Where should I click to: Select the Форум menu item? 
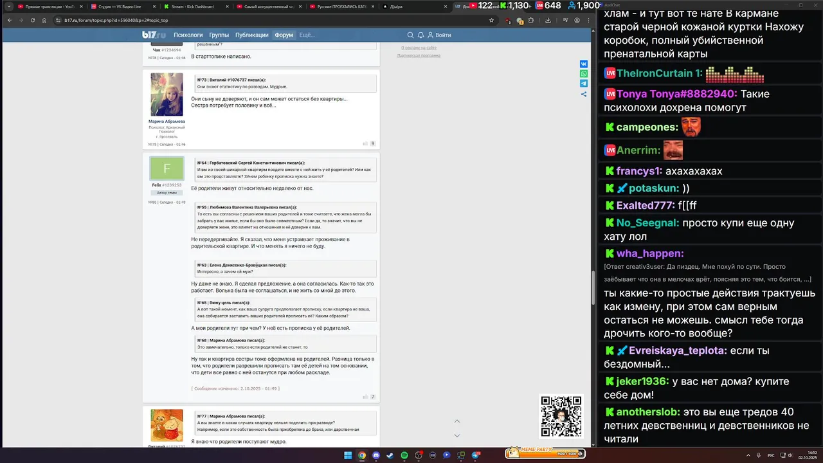pos(284,35)
